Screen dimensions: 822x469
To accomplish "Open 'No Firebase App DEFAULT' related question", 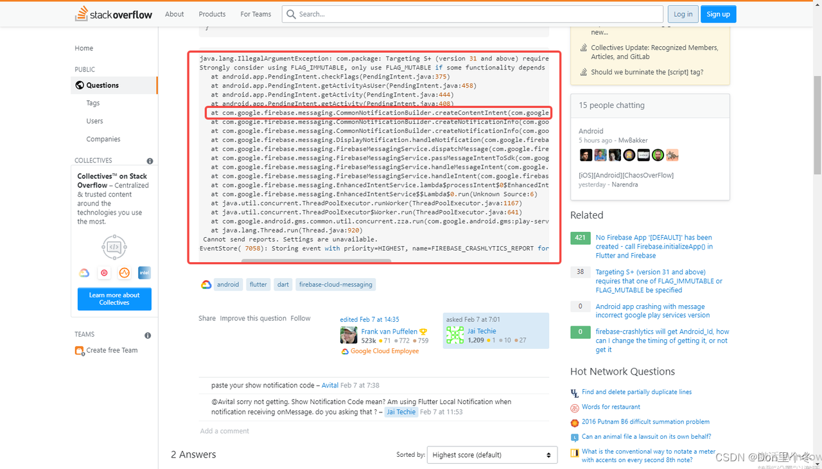I will click(654, 247).
